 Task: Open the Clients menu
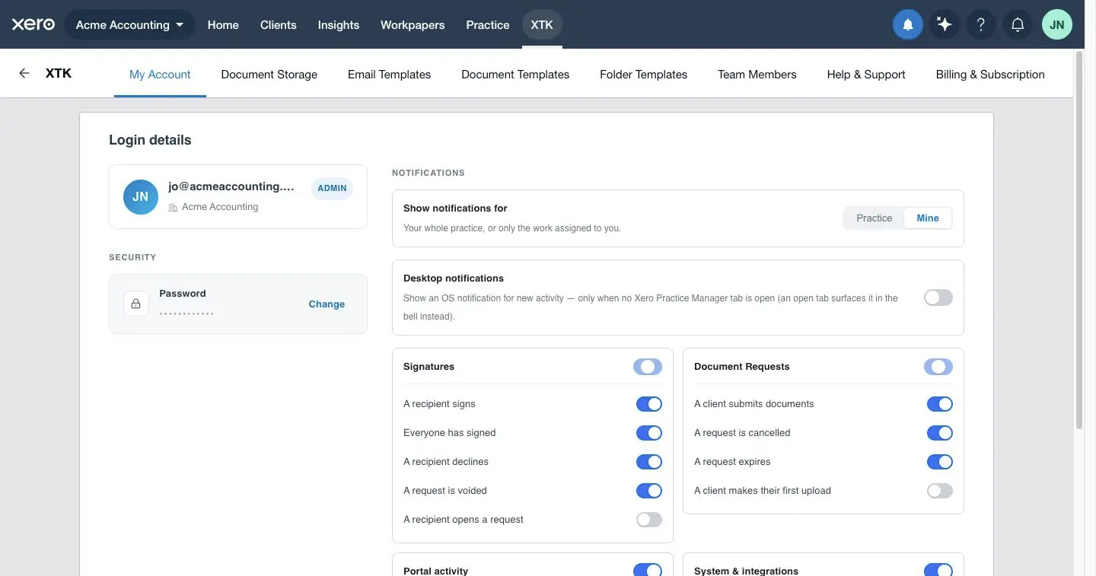(x=279, y=24)
